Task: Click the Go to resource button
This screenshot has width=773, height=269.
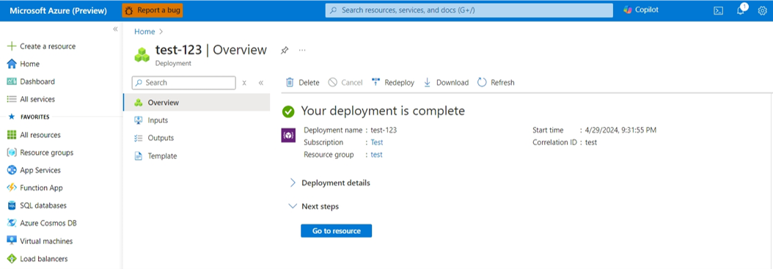Action: point(336,231)
